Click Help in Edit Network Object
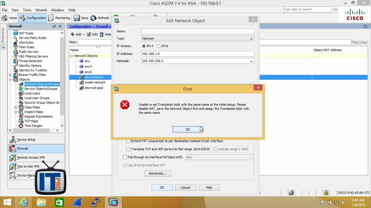Screen dimensions: 371x208 pyautogui.click(x=209, y=187)
